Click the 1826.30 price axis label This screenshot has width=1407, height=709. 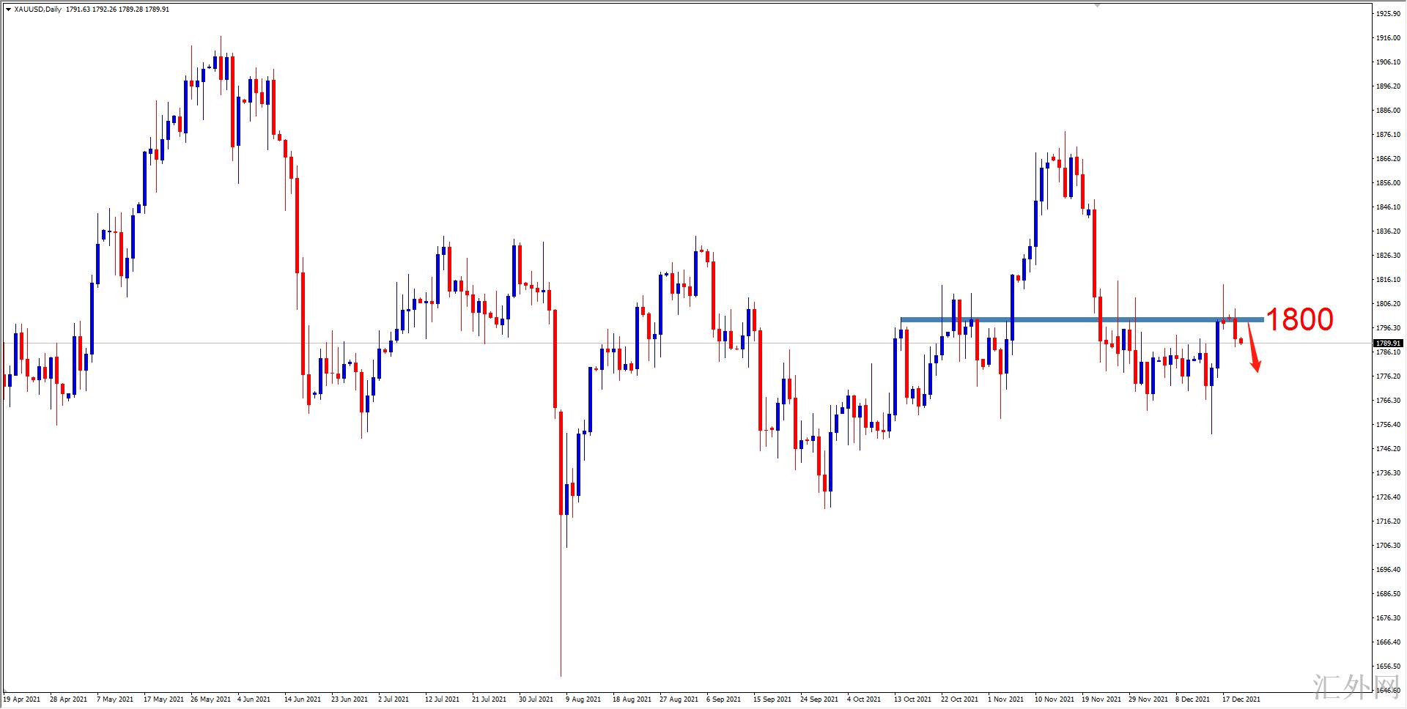coord(1388,256)
